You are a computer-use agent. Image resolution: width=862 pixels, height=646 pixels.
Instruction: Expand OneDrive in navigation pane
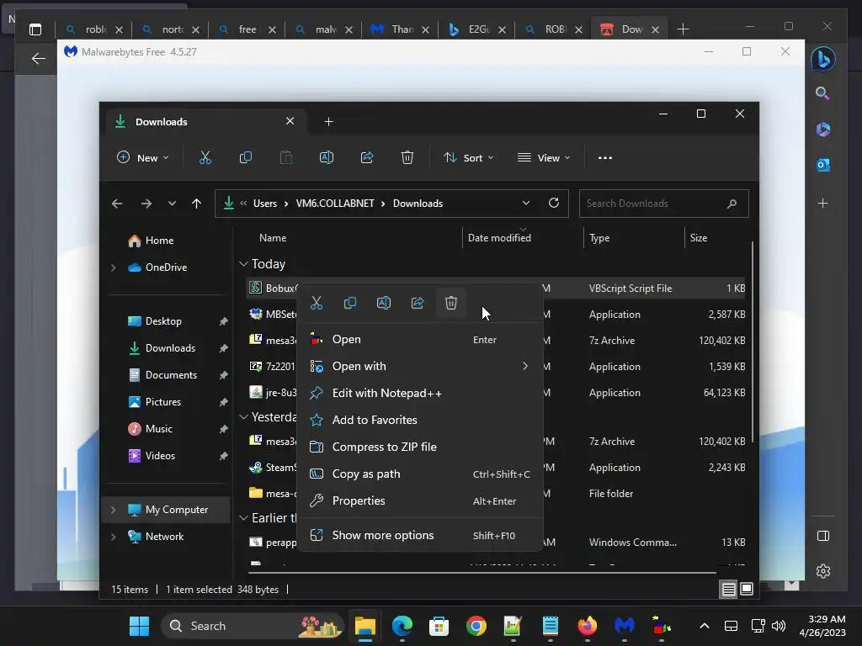click(114, 267)
